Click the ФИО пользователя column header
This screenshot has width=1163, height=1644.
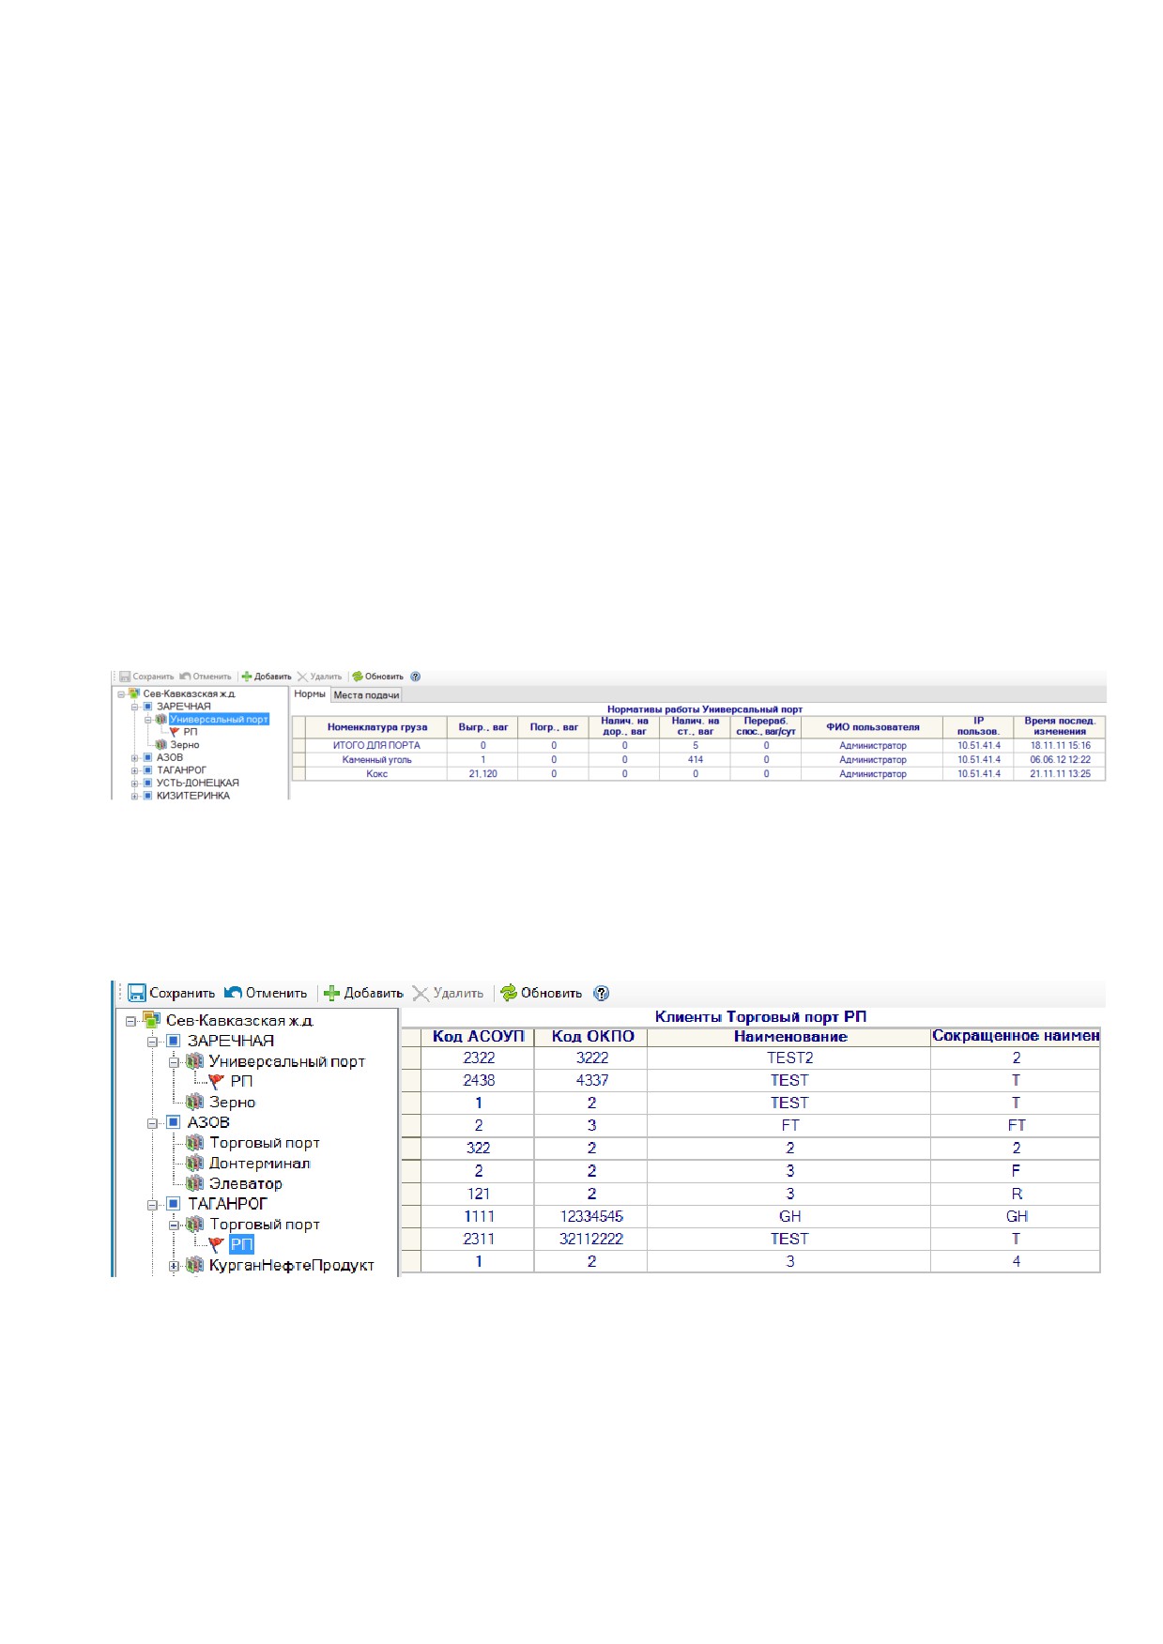point(872,727)
